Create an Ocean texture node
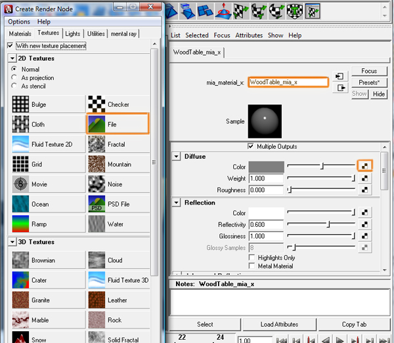The width and height of the screenshot is (394, 343). tap(49, 204)
